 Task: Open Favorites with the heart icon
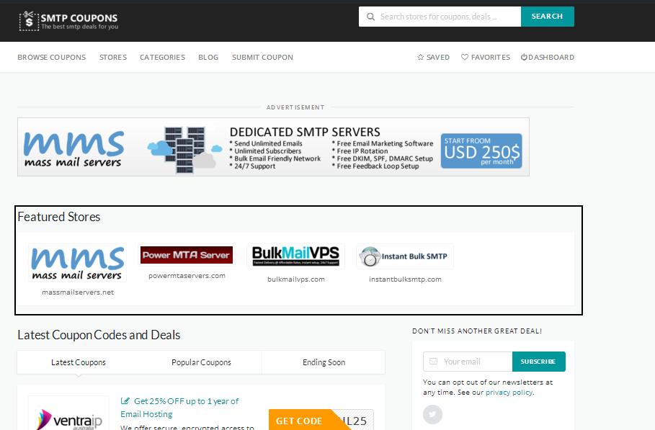486,58
